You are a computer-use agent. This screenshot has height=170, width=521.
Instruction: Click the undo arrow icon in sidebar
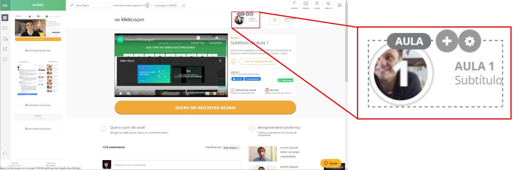(5, 153)
